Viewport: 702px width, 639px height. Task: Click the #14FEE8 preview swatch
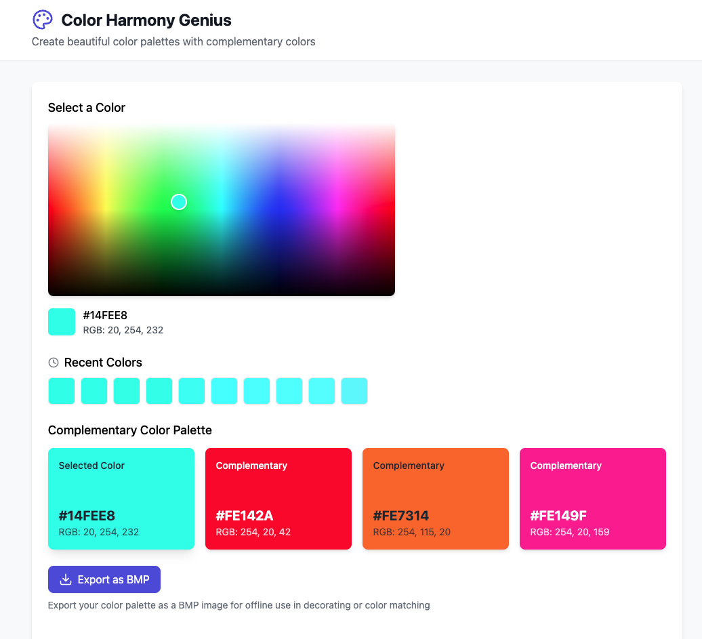61,321
